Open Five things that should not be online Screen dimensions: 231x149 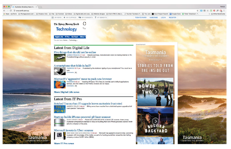(75, 52)
